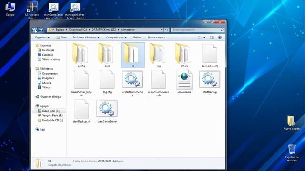This screenshot has height=171, width=305.
Task: Select the log.cfg file
Action: [107, 82]
